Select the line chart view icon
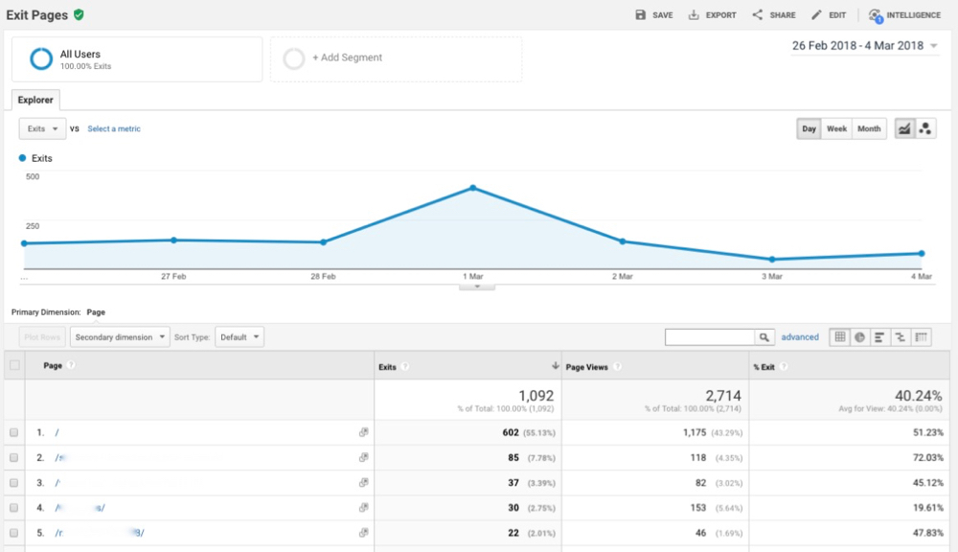Viewport: 958px width, 552px height. click(x=903, y=129)
